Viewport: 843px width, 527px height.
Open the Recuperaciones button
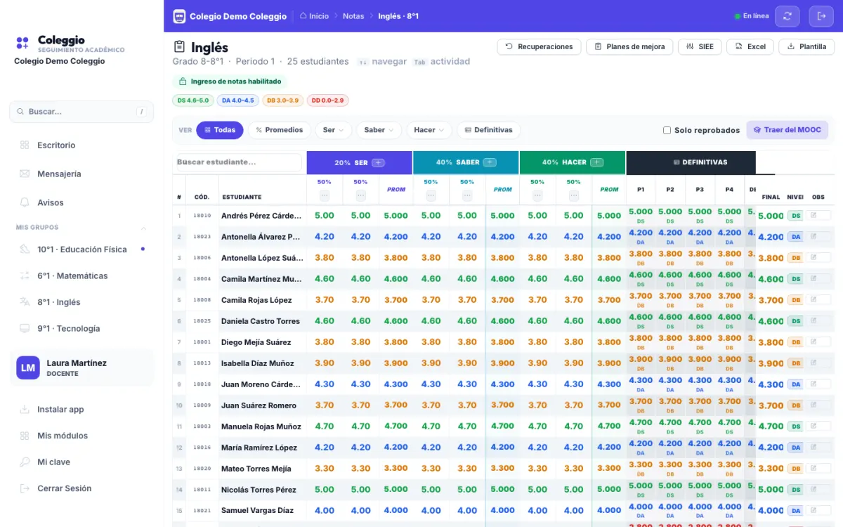539,47
